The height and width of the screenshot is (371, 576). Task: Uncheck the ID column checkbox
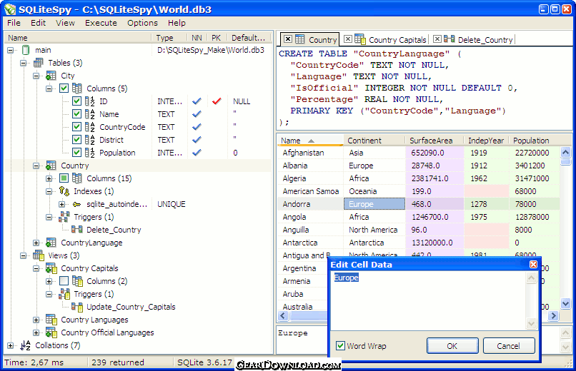pyautogui.click(x=76, y=101)
